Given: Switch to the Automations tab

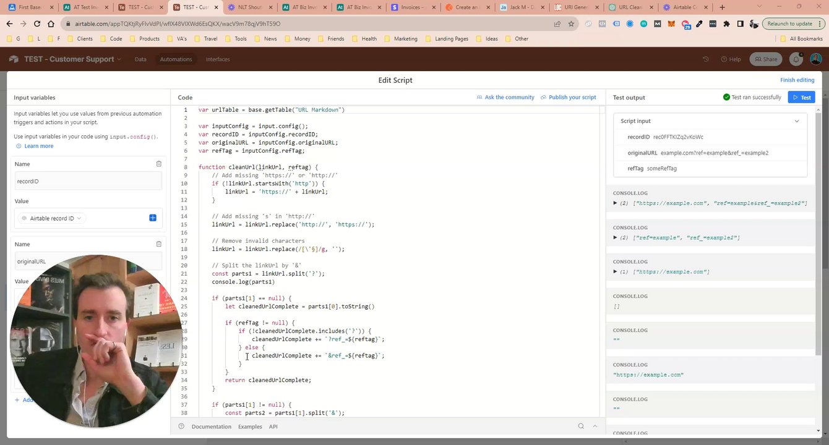Looking at the screenshot, I should 176,59.
